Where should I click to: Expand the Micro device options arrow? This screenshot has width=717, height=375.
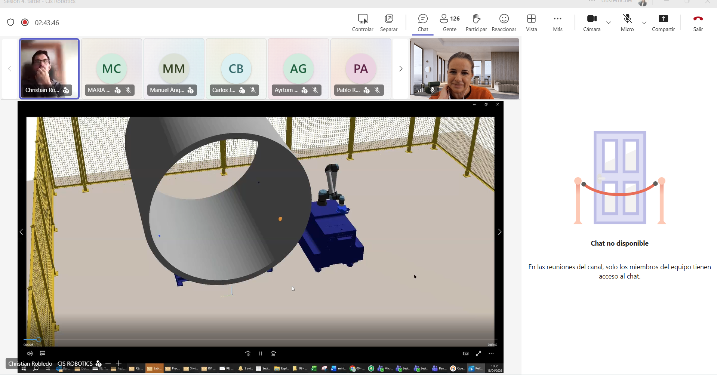tap(644, 23)
